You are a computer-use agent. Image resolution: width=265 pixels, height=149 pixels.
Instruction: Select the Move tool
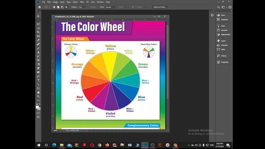coord(39,16)
